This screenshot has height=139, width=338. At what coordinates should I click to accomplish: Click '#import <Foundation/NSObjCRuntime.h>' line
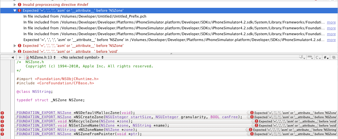pos(58,79)
